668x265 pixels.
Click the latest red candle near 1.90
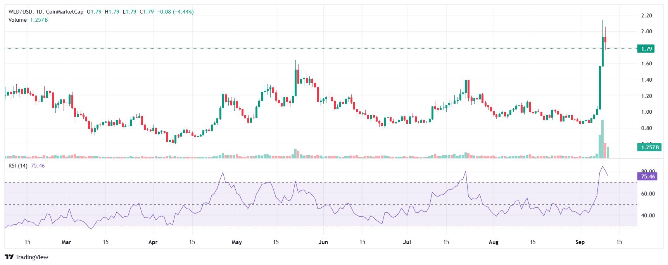point(605,39)
